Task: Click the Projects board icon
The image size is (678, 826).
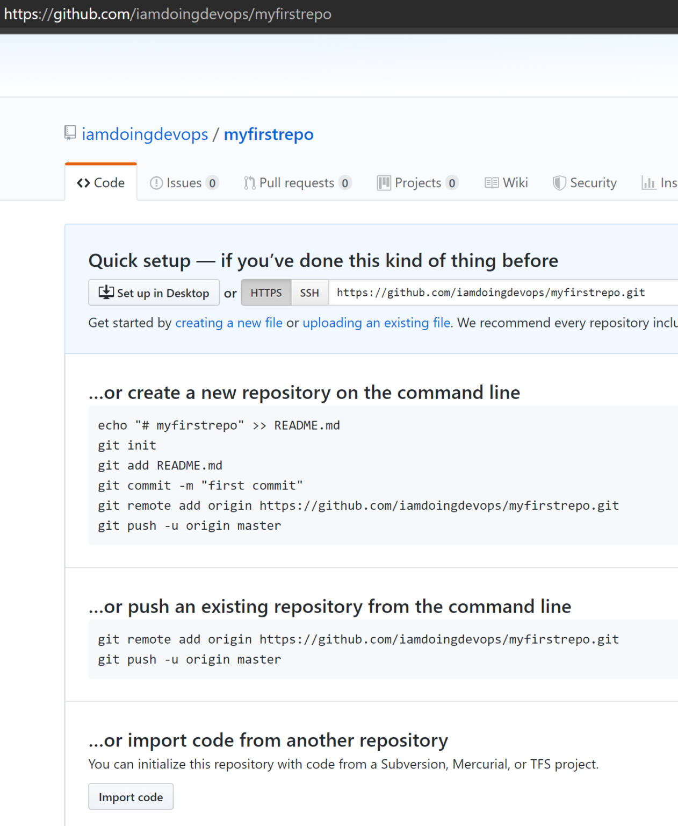Action: 384,183
